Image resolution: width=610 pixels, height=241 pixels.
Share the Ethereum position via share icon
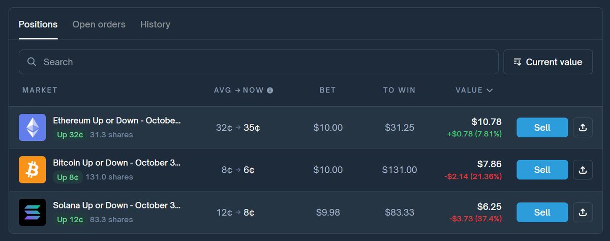583,128
